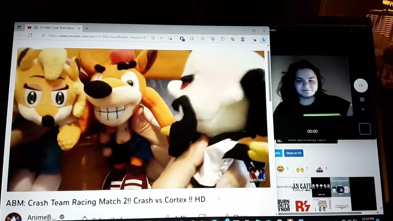Click the youtube.com URL address bar
Viewport: 393px width, 221px height.
click(98, 37)
